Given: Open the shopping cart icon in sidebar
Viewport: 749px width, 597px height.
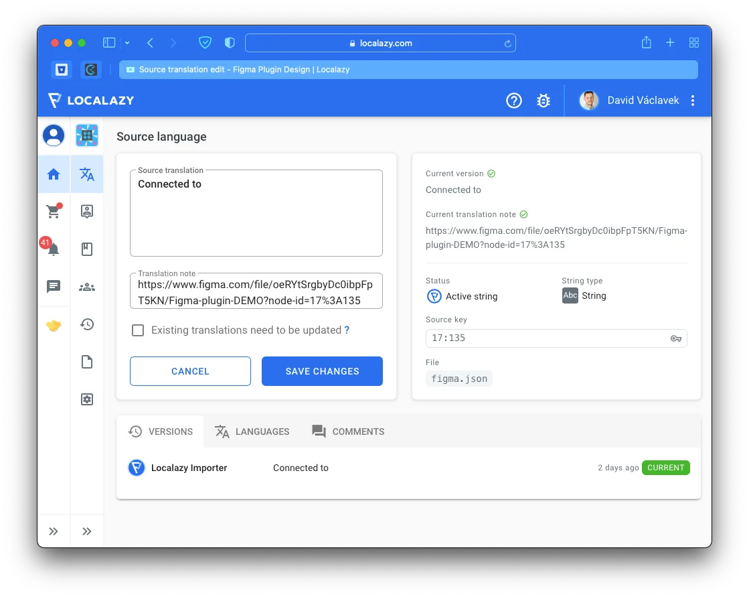Looking at the screenshot, I should click(x=54, y=212).
